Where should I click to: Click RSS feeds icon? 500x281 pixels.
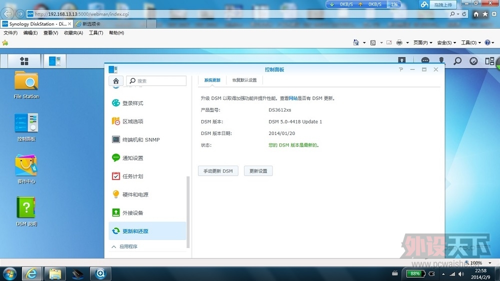tap(373, 42)
